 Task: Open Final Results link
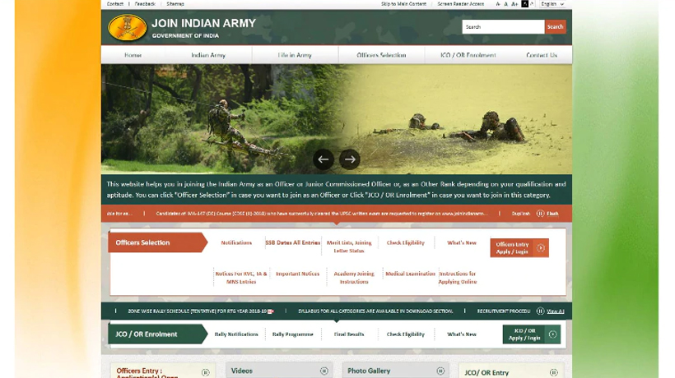349,334
